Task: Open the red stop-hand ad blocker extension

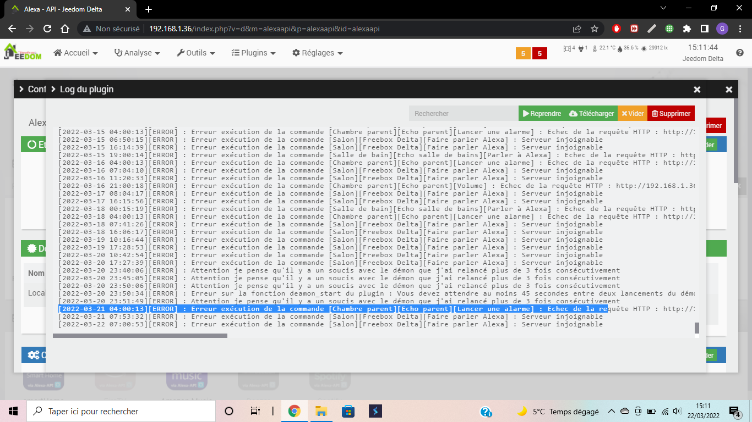Action: tap(617, 29)
